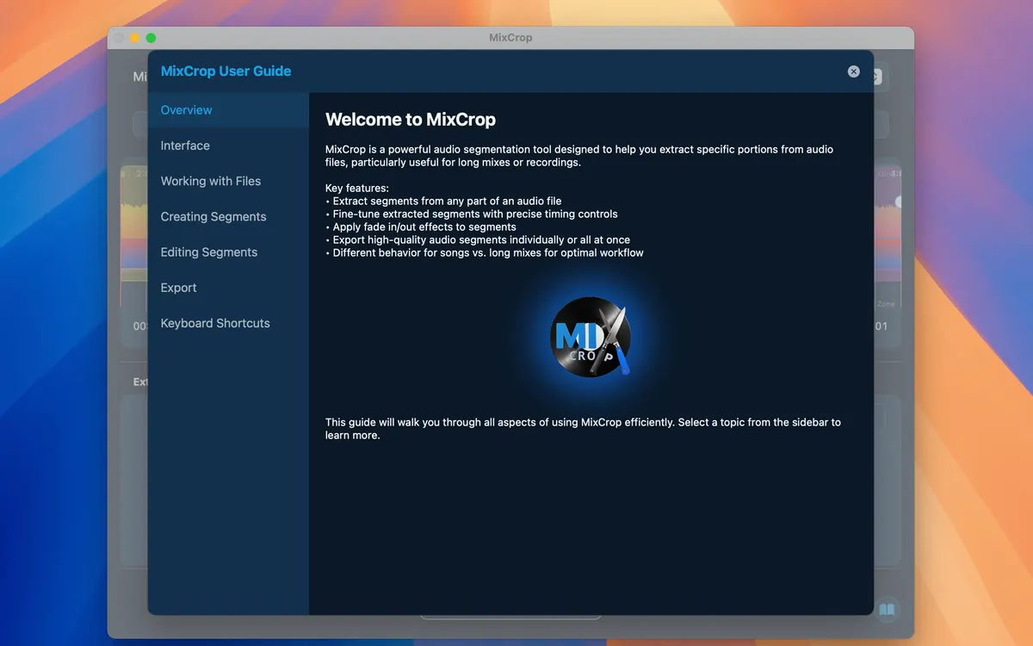Open the Interface guide topic
Viewport: 1033px width, 646px height.
click(x=185, y=146)
